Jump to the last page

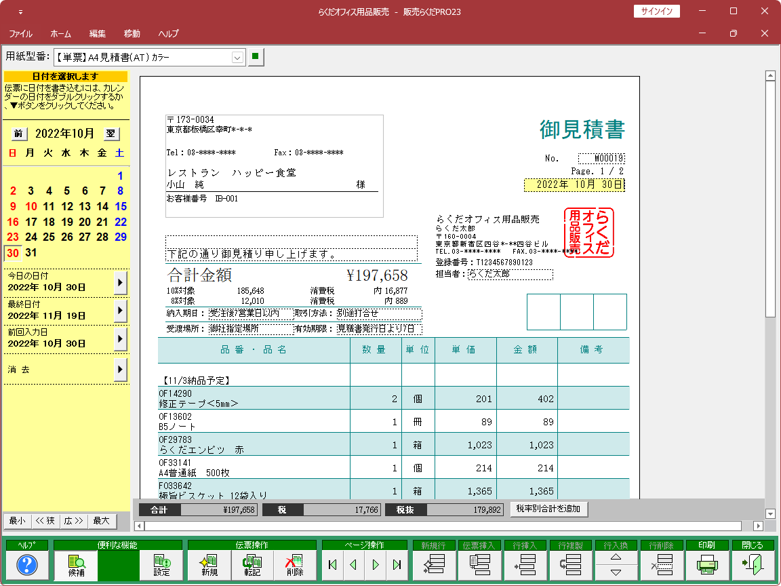(397, 564)
